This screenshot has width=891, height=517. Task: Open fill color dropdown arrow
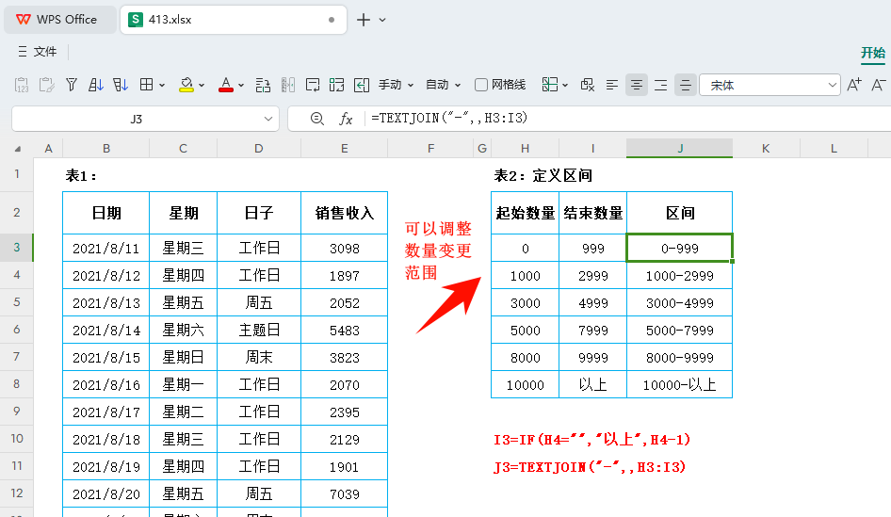[x=202, y=85]
